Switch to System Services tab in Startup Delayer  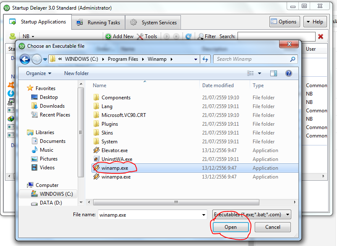[x=153, y=22]
